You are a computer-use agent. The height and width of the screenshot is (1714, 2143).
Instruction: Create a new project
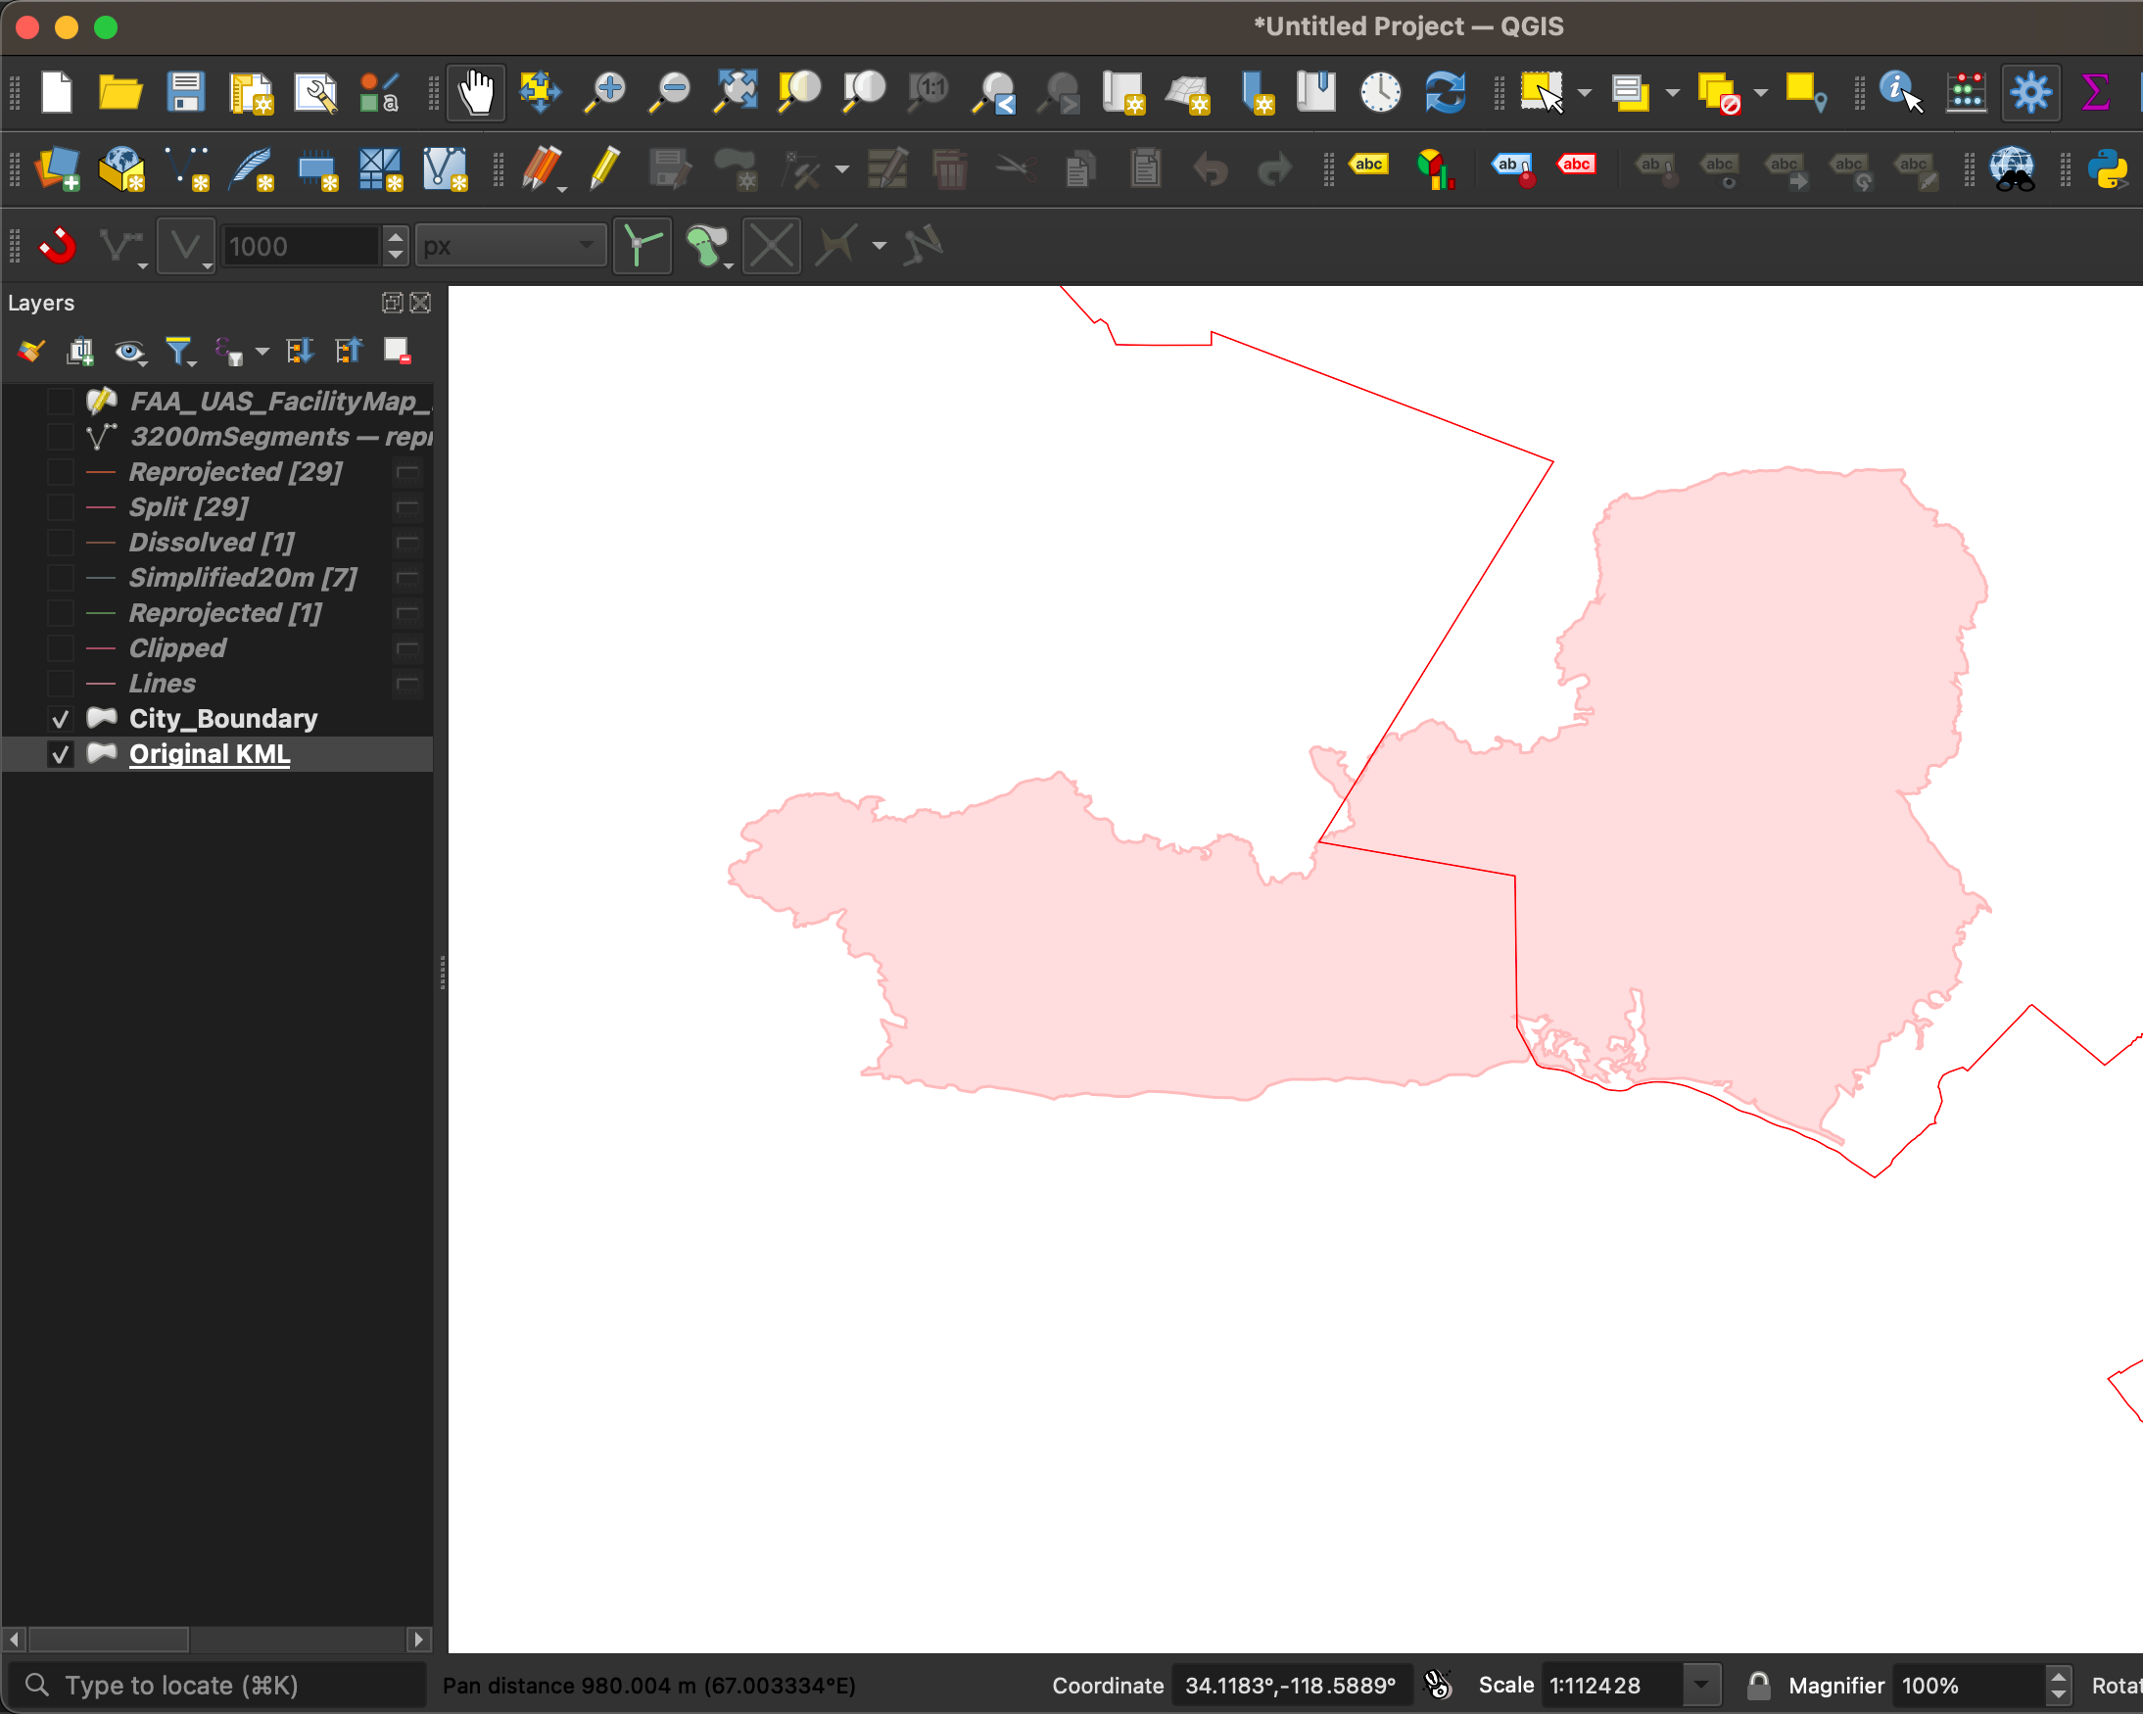point(57,92)
